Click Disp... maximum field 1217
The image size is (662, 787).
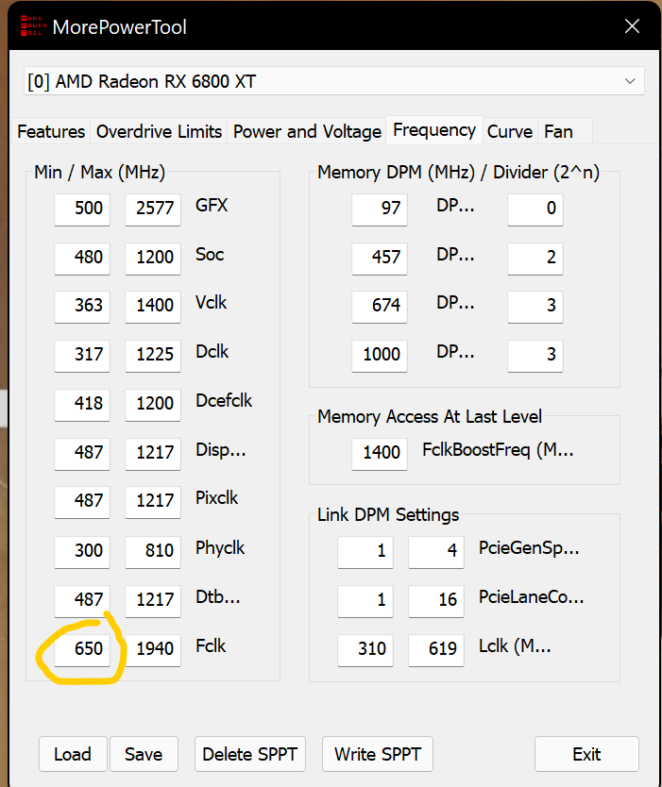click(x=153, y=452)
